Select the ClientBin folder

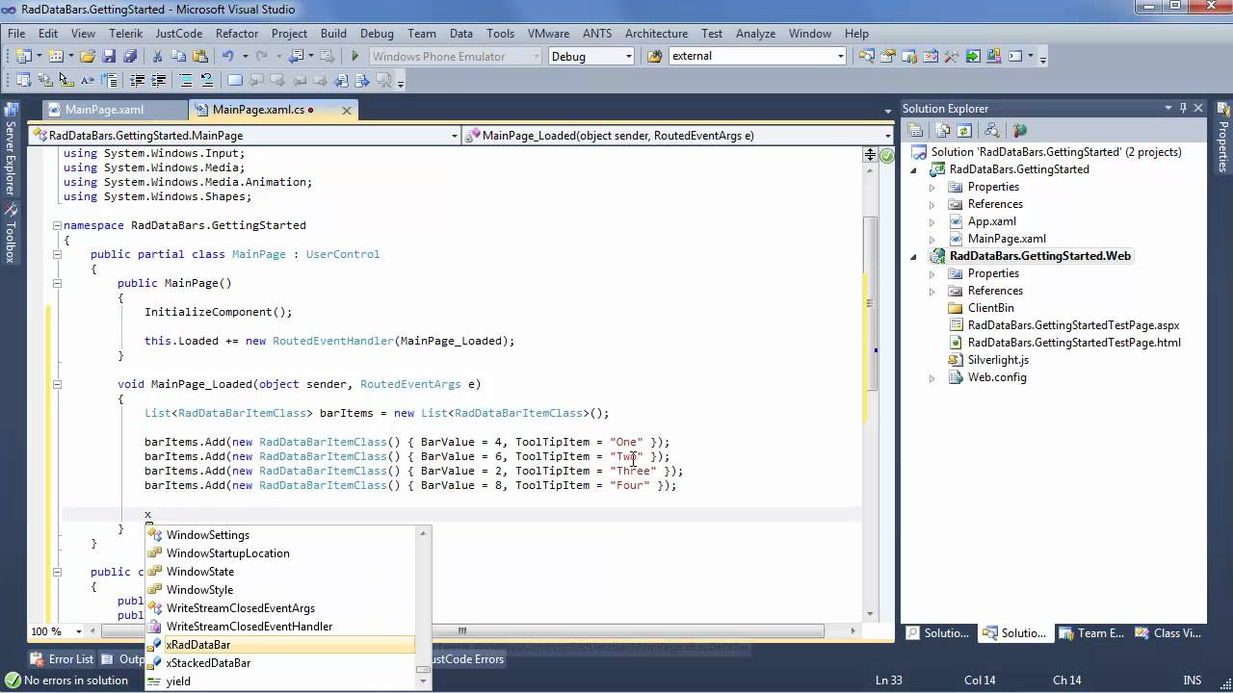[990, 308]
